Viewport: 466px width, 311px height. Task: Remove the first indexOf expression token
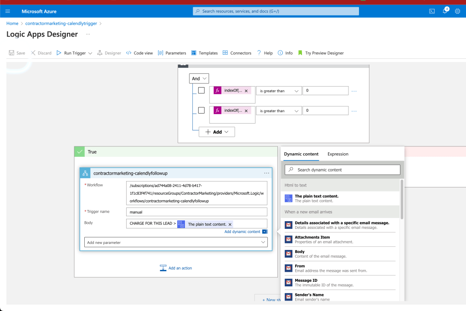(246, 91)
